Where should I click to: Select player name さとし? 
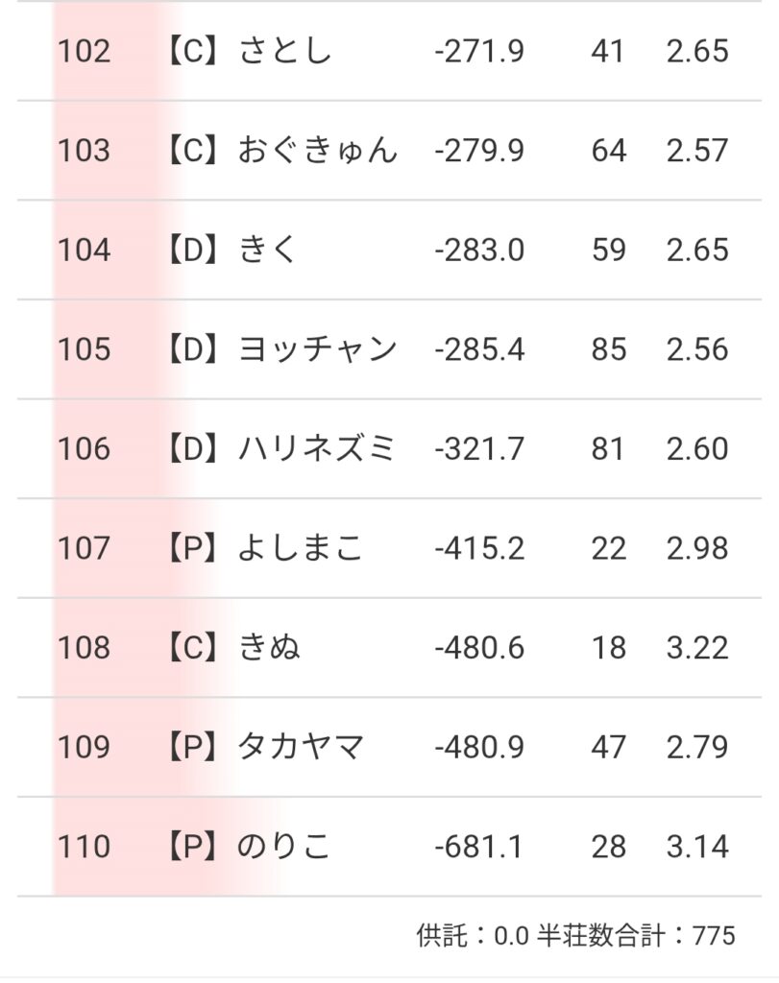pos(284,51)
